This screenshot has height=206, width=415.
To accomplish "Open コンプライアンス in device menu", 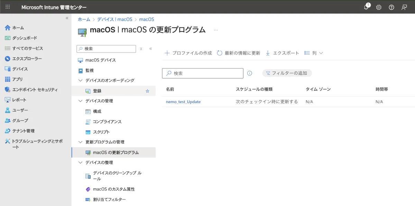I will coord(107,122).
